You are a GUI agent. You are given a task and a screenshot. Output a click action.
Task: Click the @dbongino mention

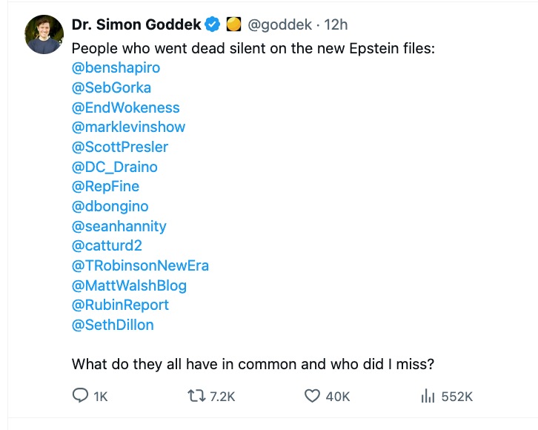point(108,206)
